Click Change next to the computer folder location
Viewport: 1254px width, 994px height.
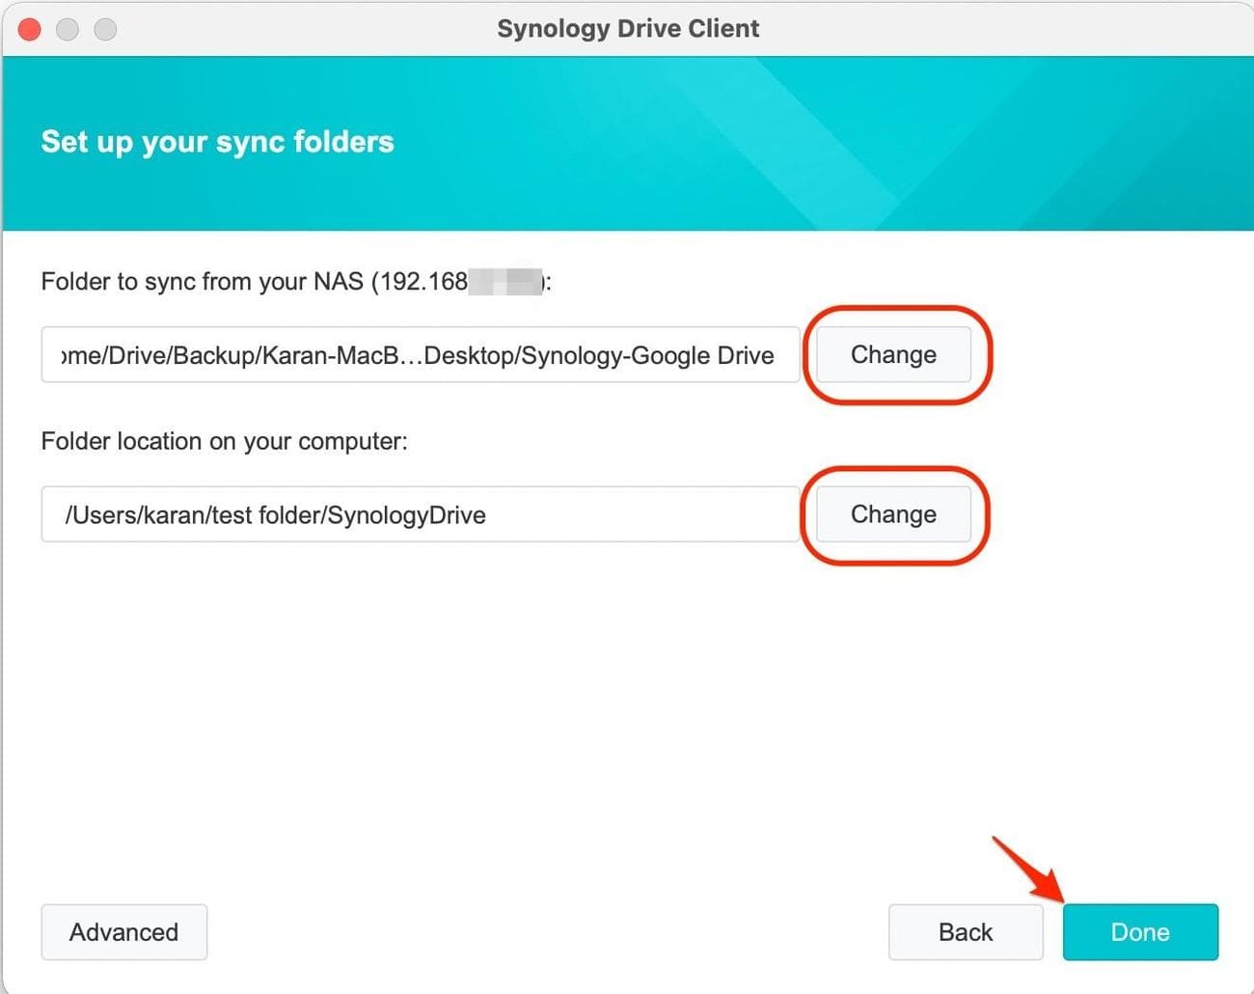tap(893, 514)
